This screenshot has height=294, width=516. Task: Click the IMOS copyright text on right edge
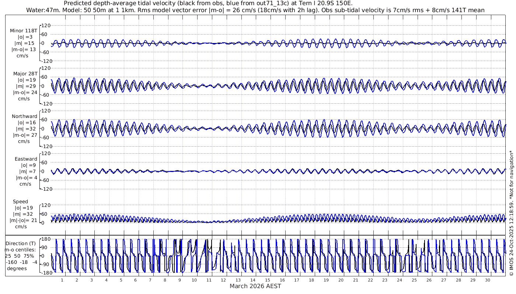click(x=511, y=213)
